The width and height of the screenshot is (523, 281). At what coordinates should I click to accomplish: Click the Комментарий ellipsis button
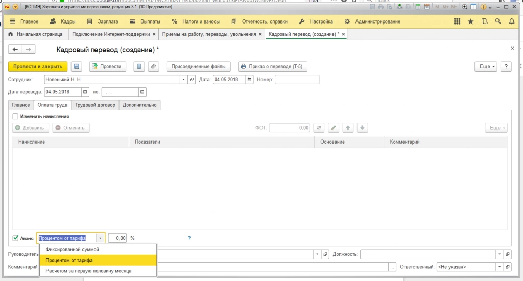click(392, 267)
